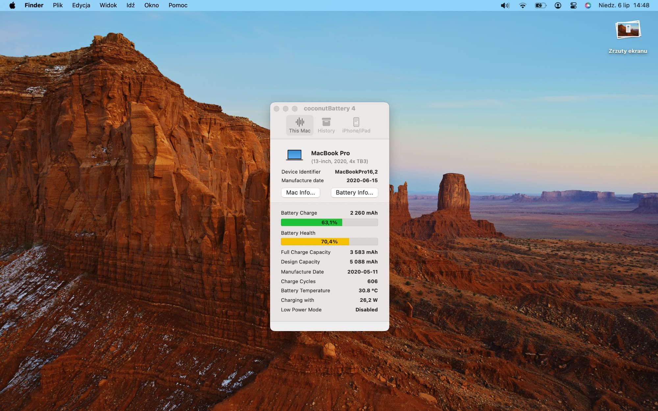Screen dimensions: 658x411
Task: Click the sound volume icon in menu bar
Action: (x=505, y=5)
